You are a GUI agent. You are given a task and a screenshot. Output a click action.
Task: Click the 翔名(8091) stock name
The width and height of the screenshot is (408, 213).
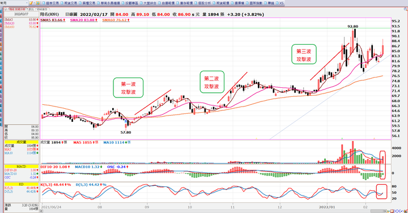(x=49, y=14)
